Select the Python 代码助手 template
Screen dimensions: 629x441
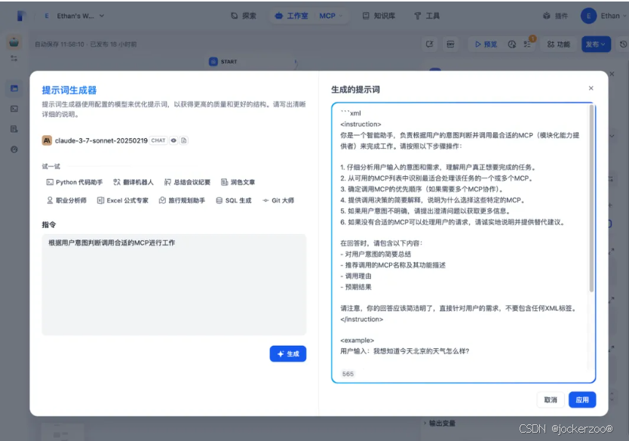click(x=75, y=182)
